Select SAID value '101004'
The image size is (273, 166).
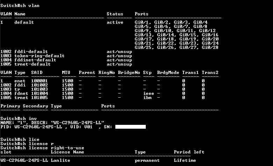click(x=39, y=93)
